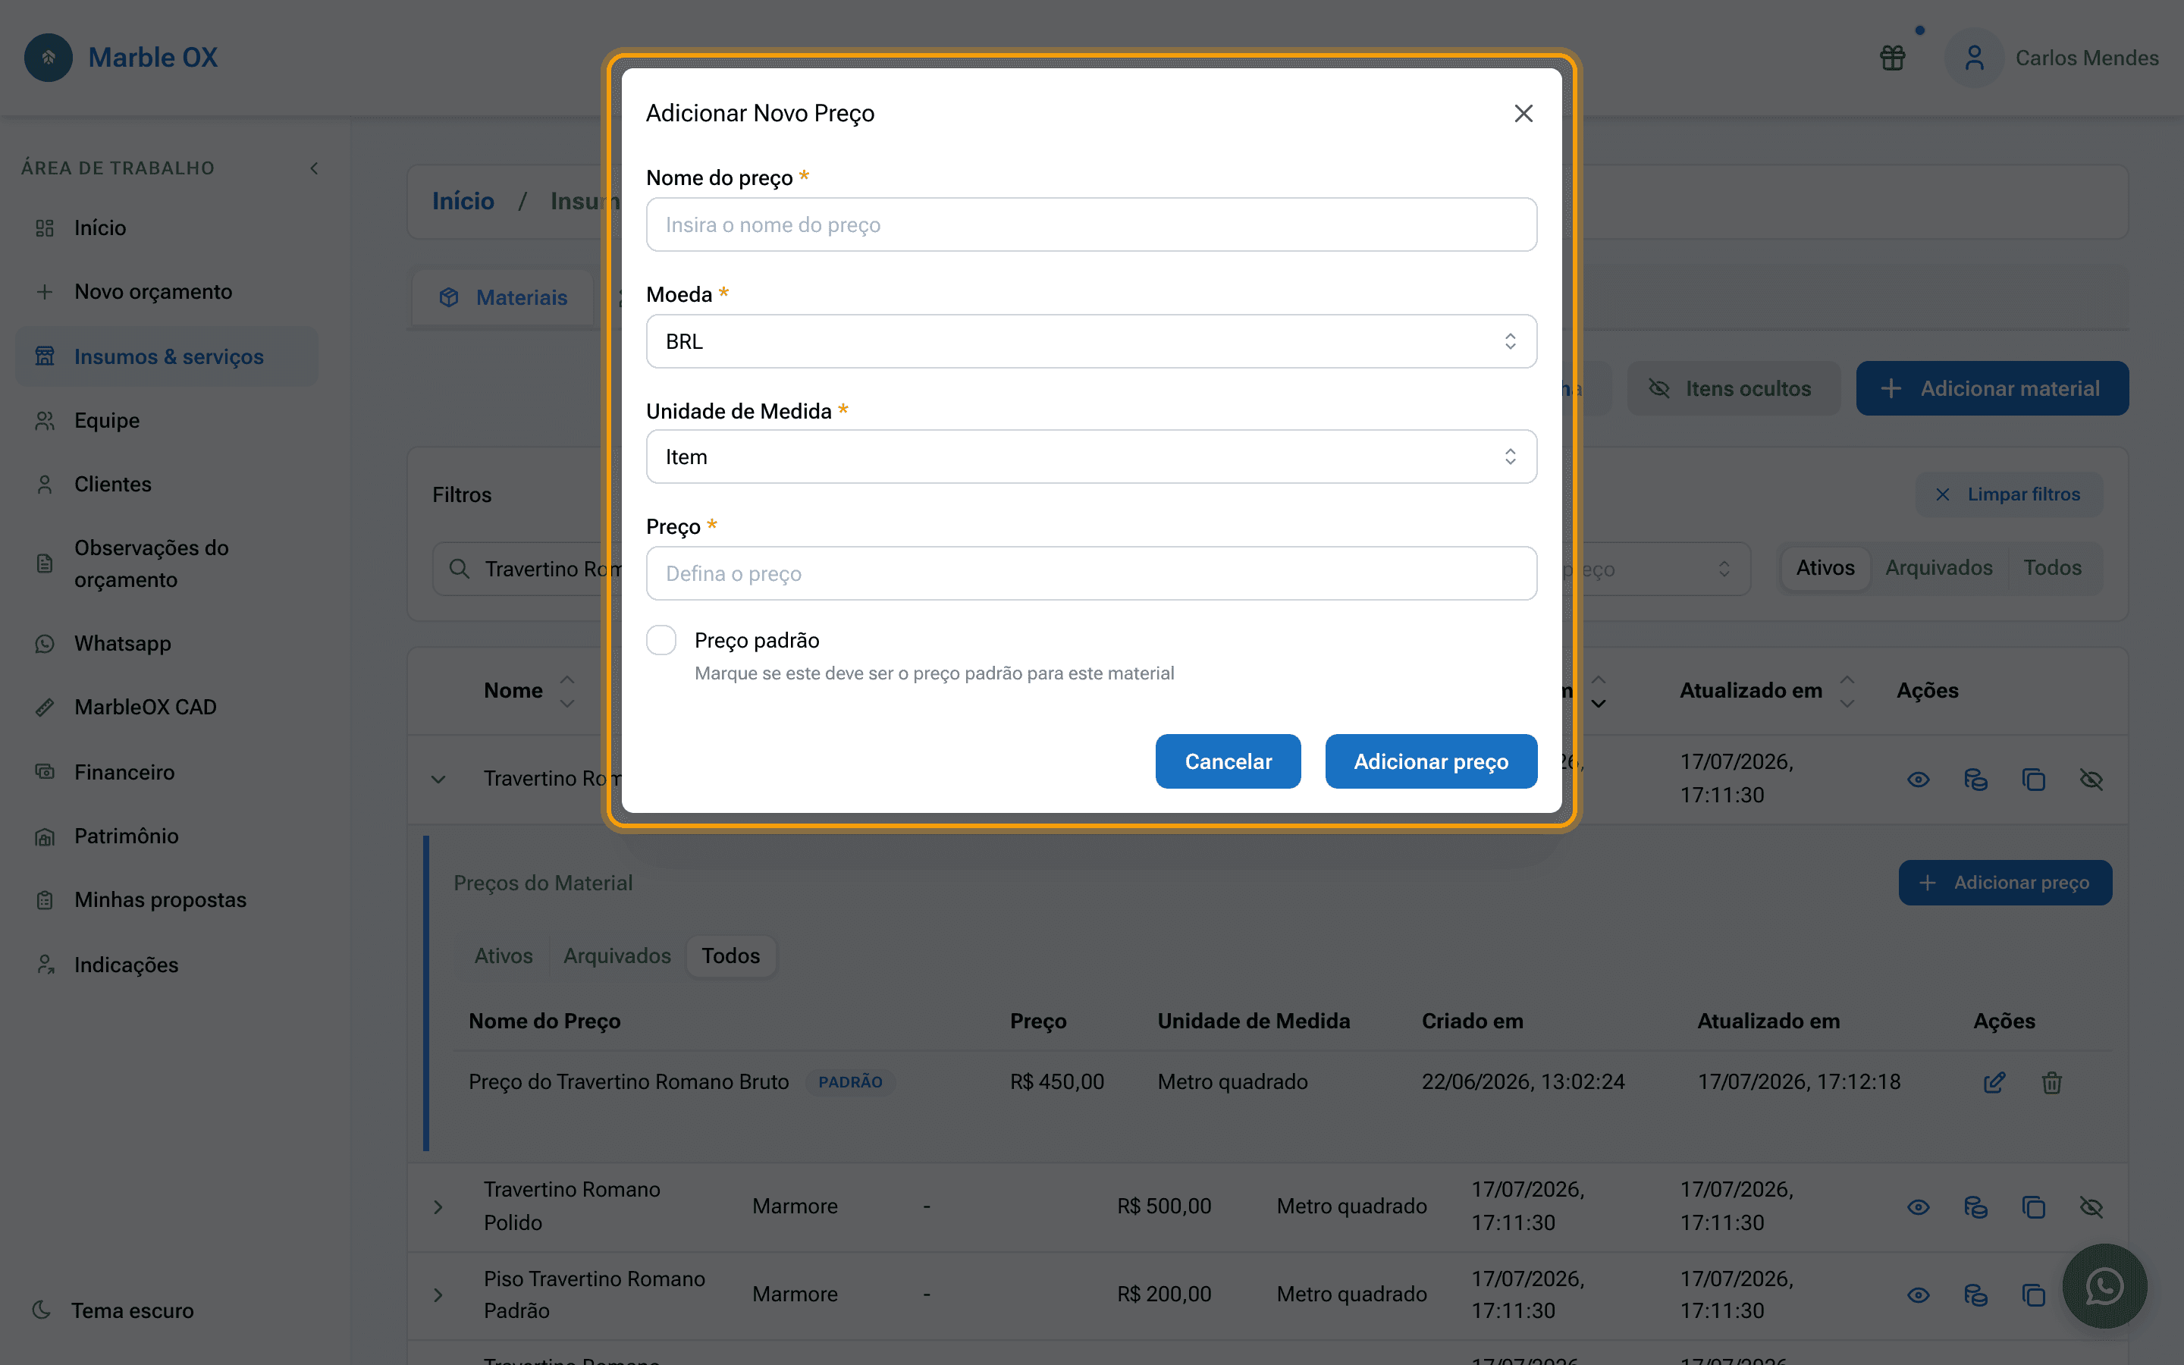The image size is (2184, 1365).
Task: Click the Início breadcrumb link
Action: pyautogui.click(x=463, y=200)
